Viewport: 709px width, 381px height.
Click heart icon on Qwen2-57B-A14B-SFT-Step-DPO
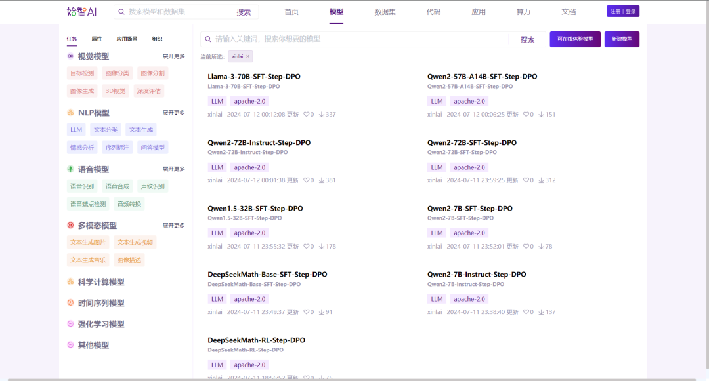click(x=526, y=115)
